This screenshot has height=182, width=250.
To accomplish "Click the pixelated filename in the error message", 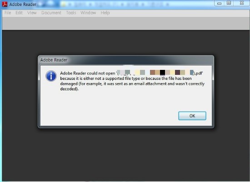I will pyautogui.click(x=155, y=73).
